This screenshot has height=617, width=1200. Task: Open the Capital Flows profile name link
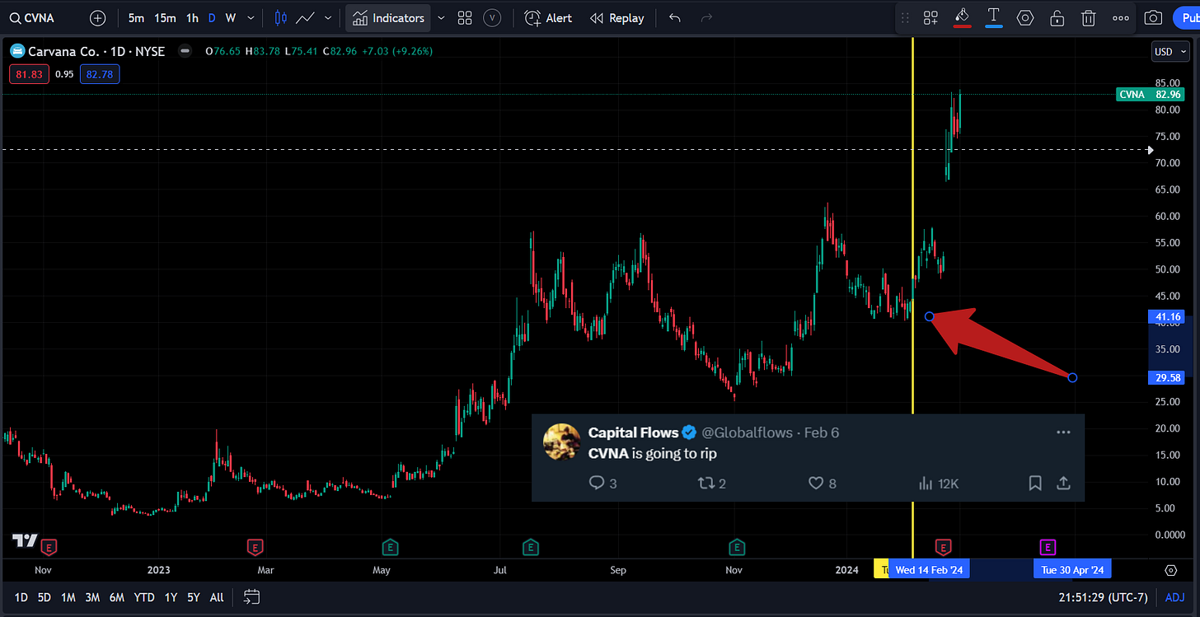[633, 432]
